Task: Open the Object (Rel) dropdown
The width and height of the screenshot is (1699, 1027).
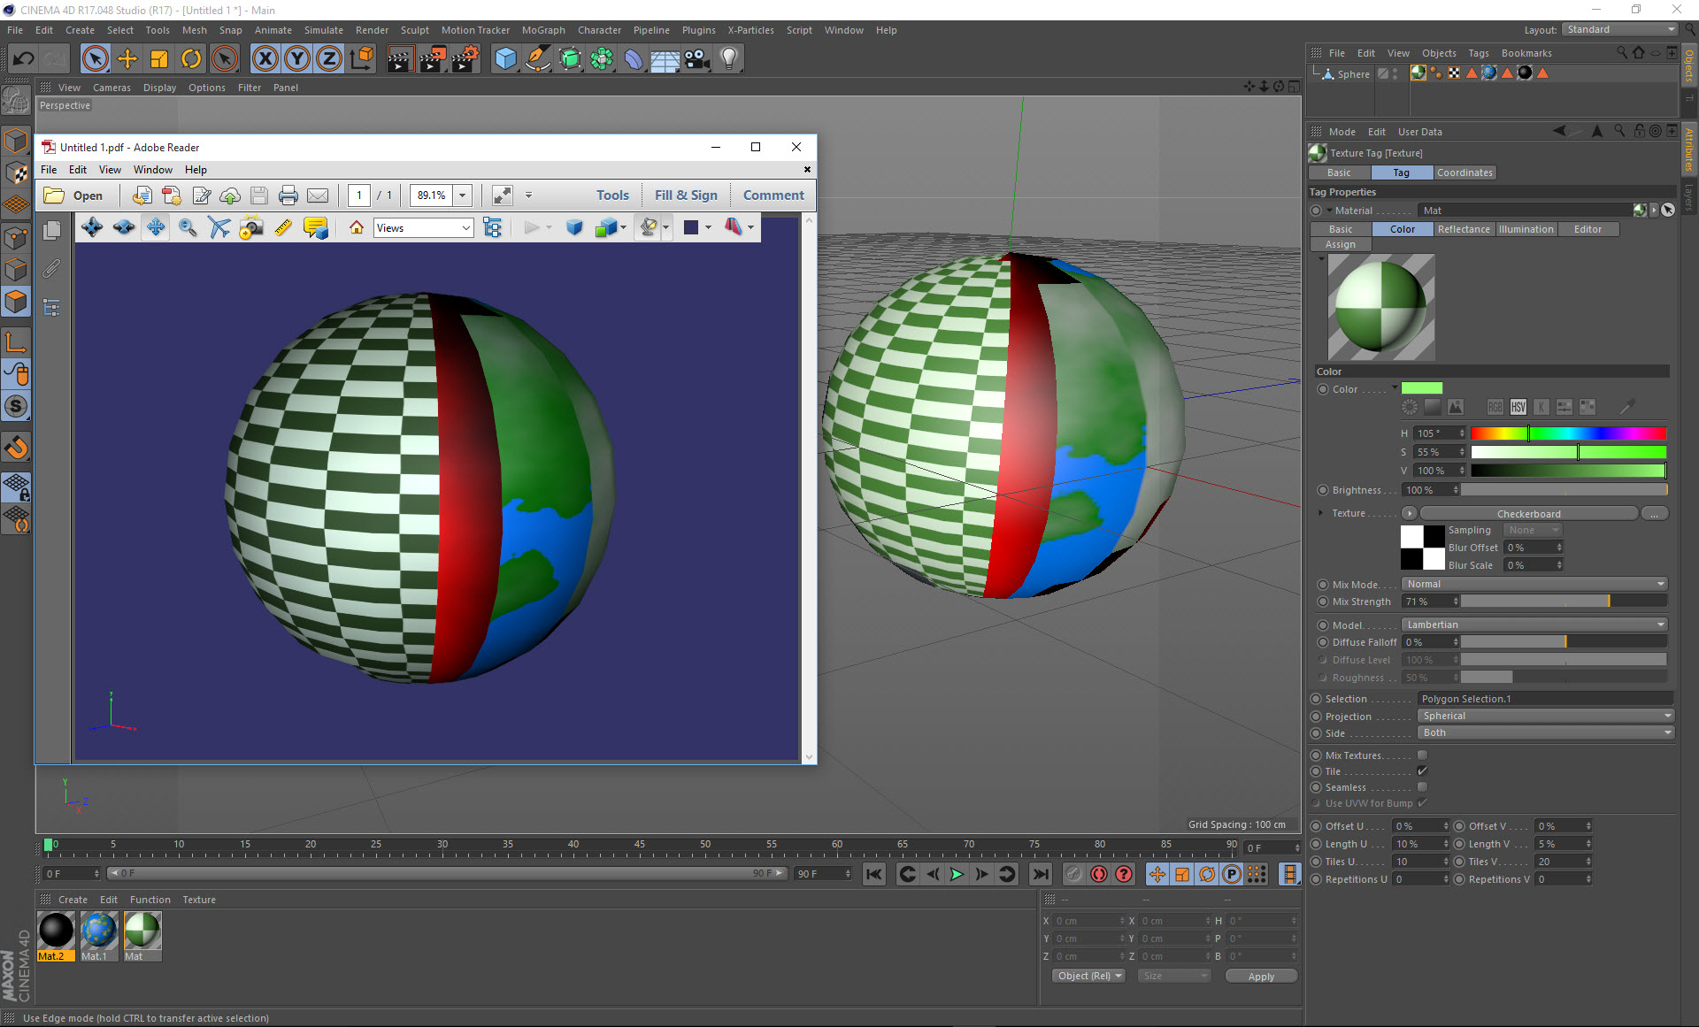Action: (1089, 976)
